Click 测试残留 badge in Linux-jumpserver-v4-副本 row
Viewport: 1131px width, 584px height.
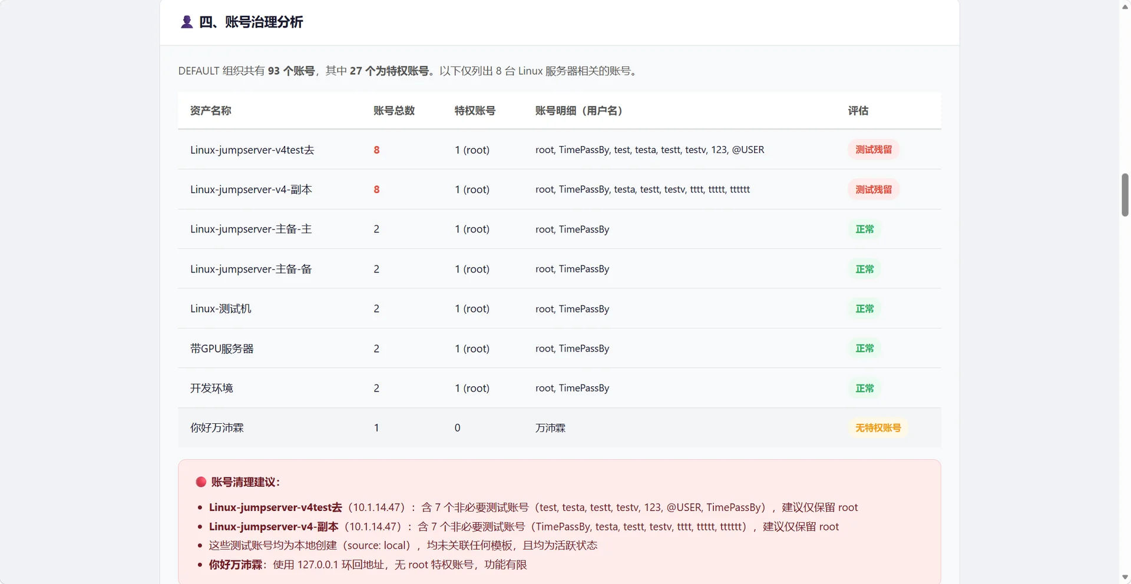pos(874,190)
